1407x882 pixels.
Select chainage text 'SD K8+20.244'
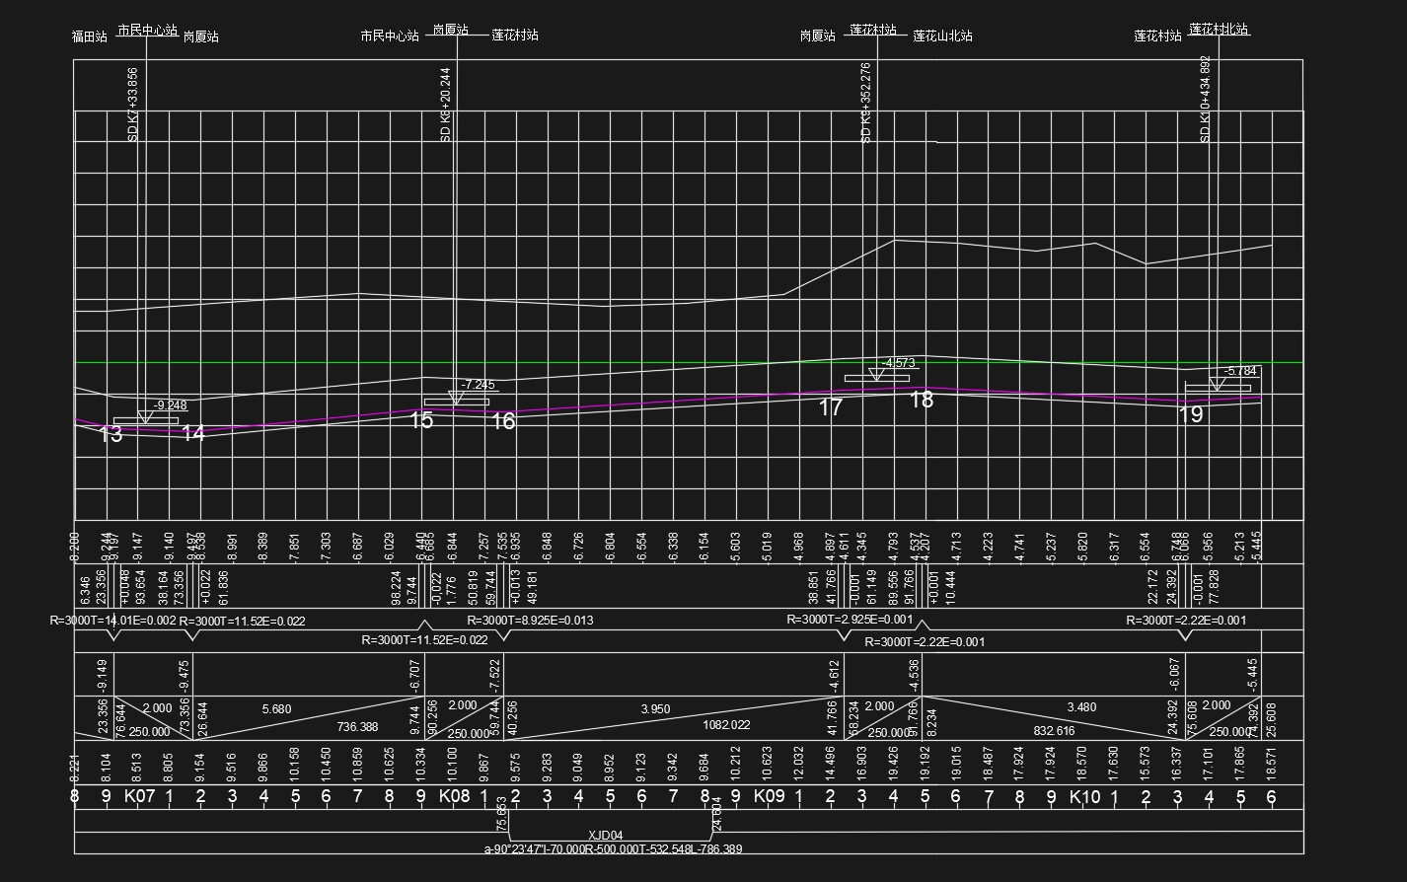tap(445, 105)
